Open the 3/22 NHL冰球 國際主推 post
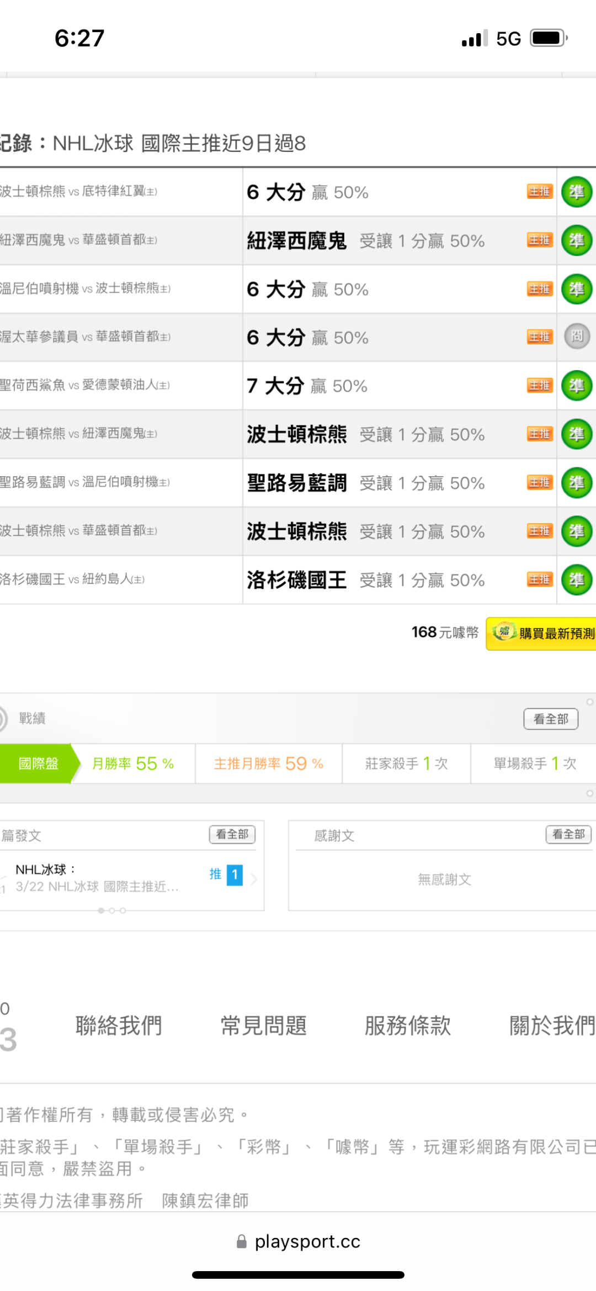 pos(97,887)
